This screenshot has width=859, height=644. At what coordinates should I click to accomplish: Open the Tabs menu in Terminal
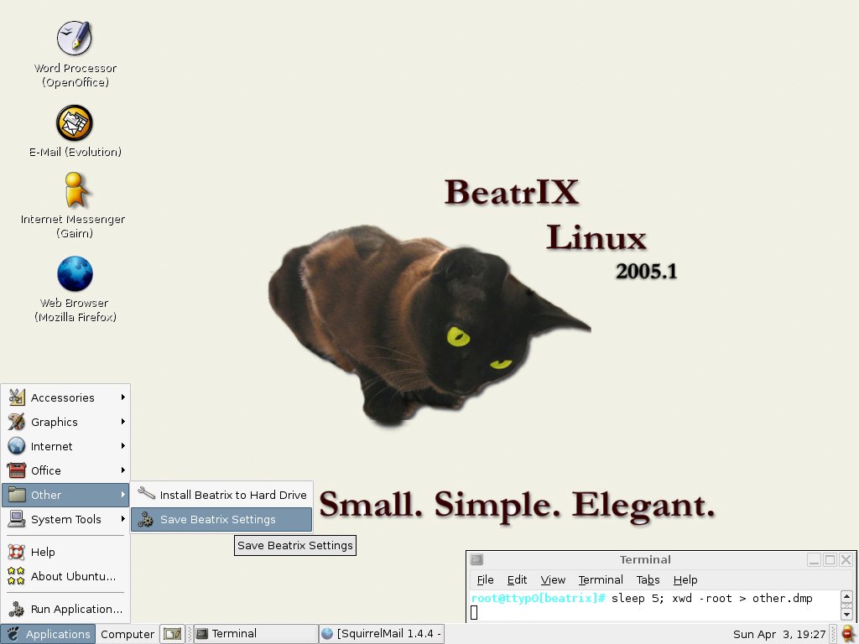(x=648, y=579)
